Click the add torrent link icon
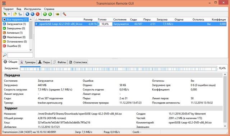 [20, 14]
